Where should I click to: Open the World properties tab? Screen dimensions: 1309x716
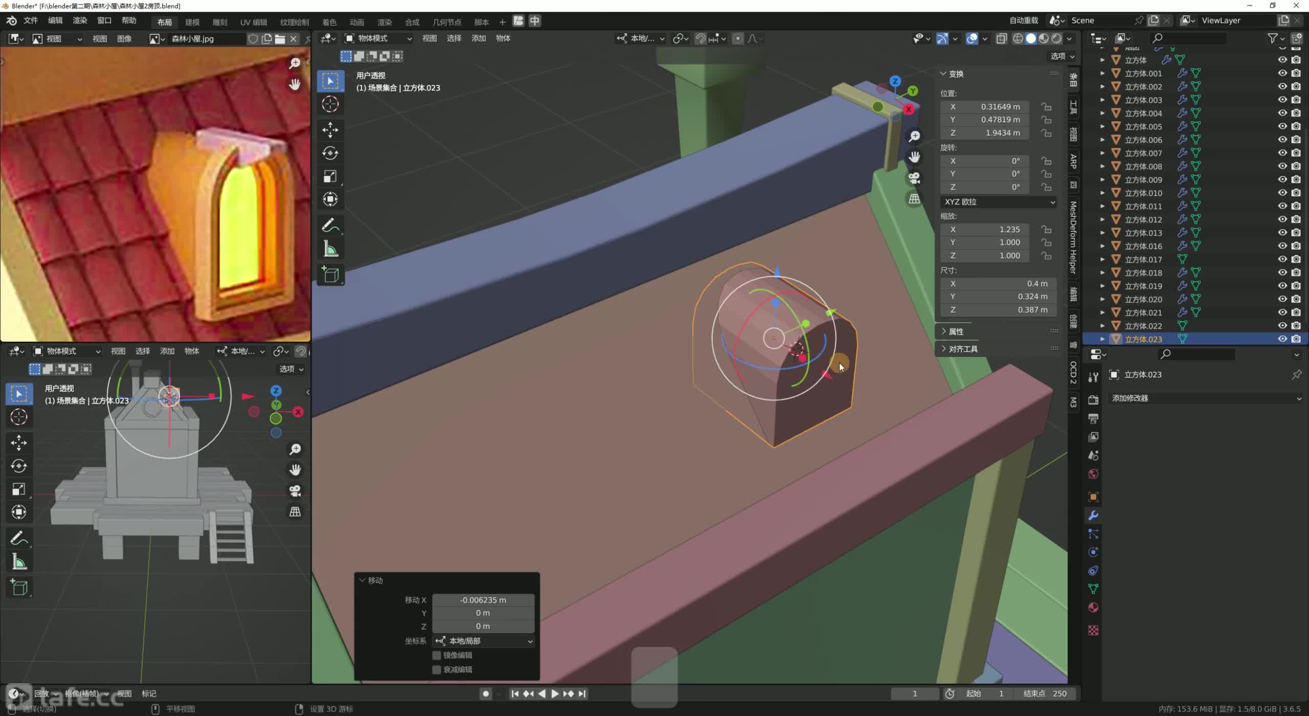tap(1093, 474)
